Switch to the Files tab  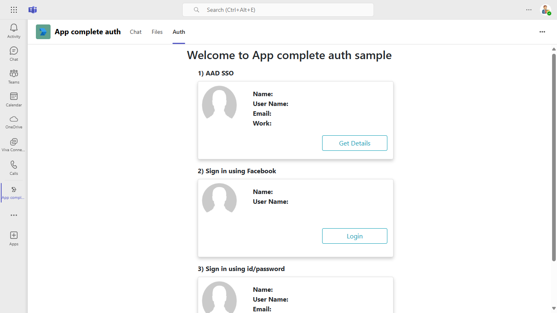pos(157,32)
